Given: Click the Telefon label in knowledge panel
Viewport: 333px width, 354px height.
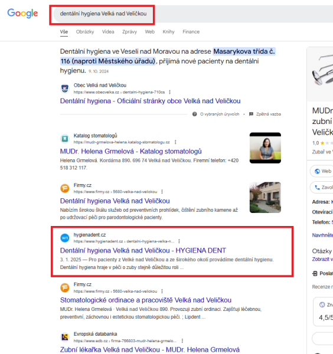Looking at the screenshot, I should (321, 222).
